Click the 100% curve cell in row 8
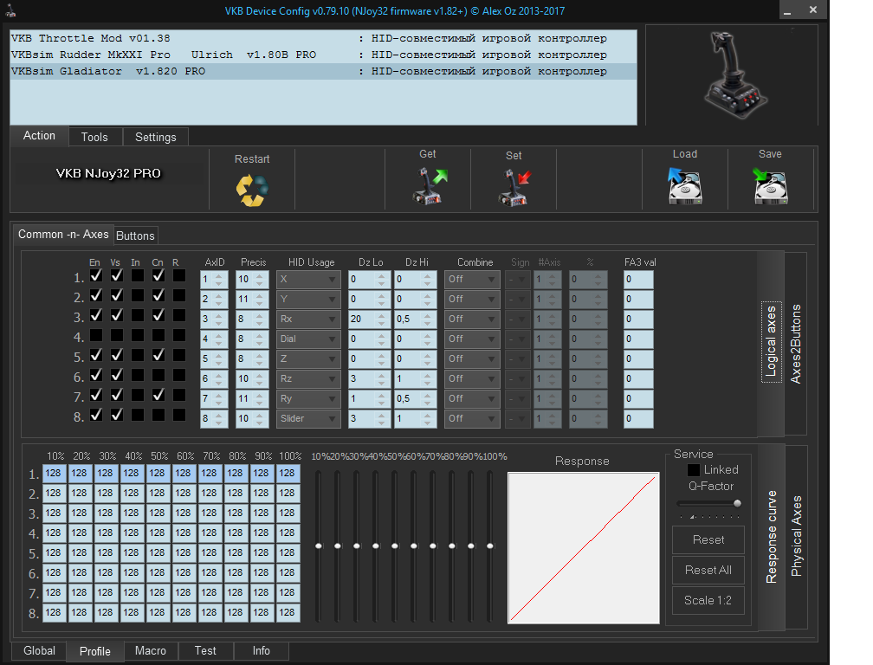Screen dimensions: 873x665 pos(288,612)
